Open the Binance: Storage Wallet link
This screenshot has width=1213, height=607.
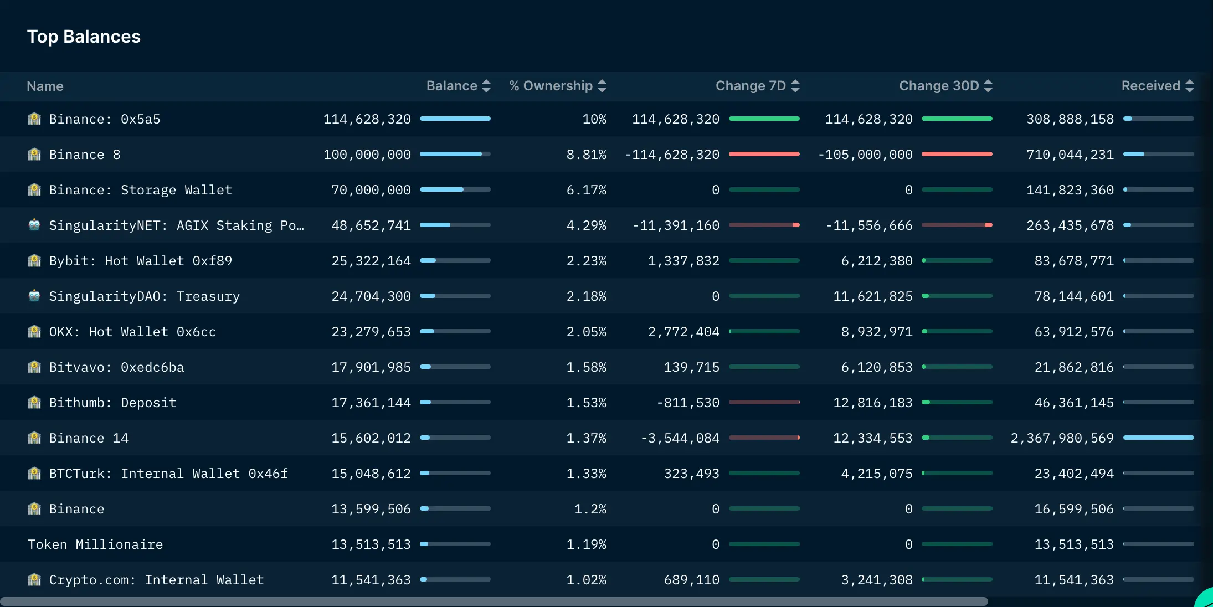[140, 190]
